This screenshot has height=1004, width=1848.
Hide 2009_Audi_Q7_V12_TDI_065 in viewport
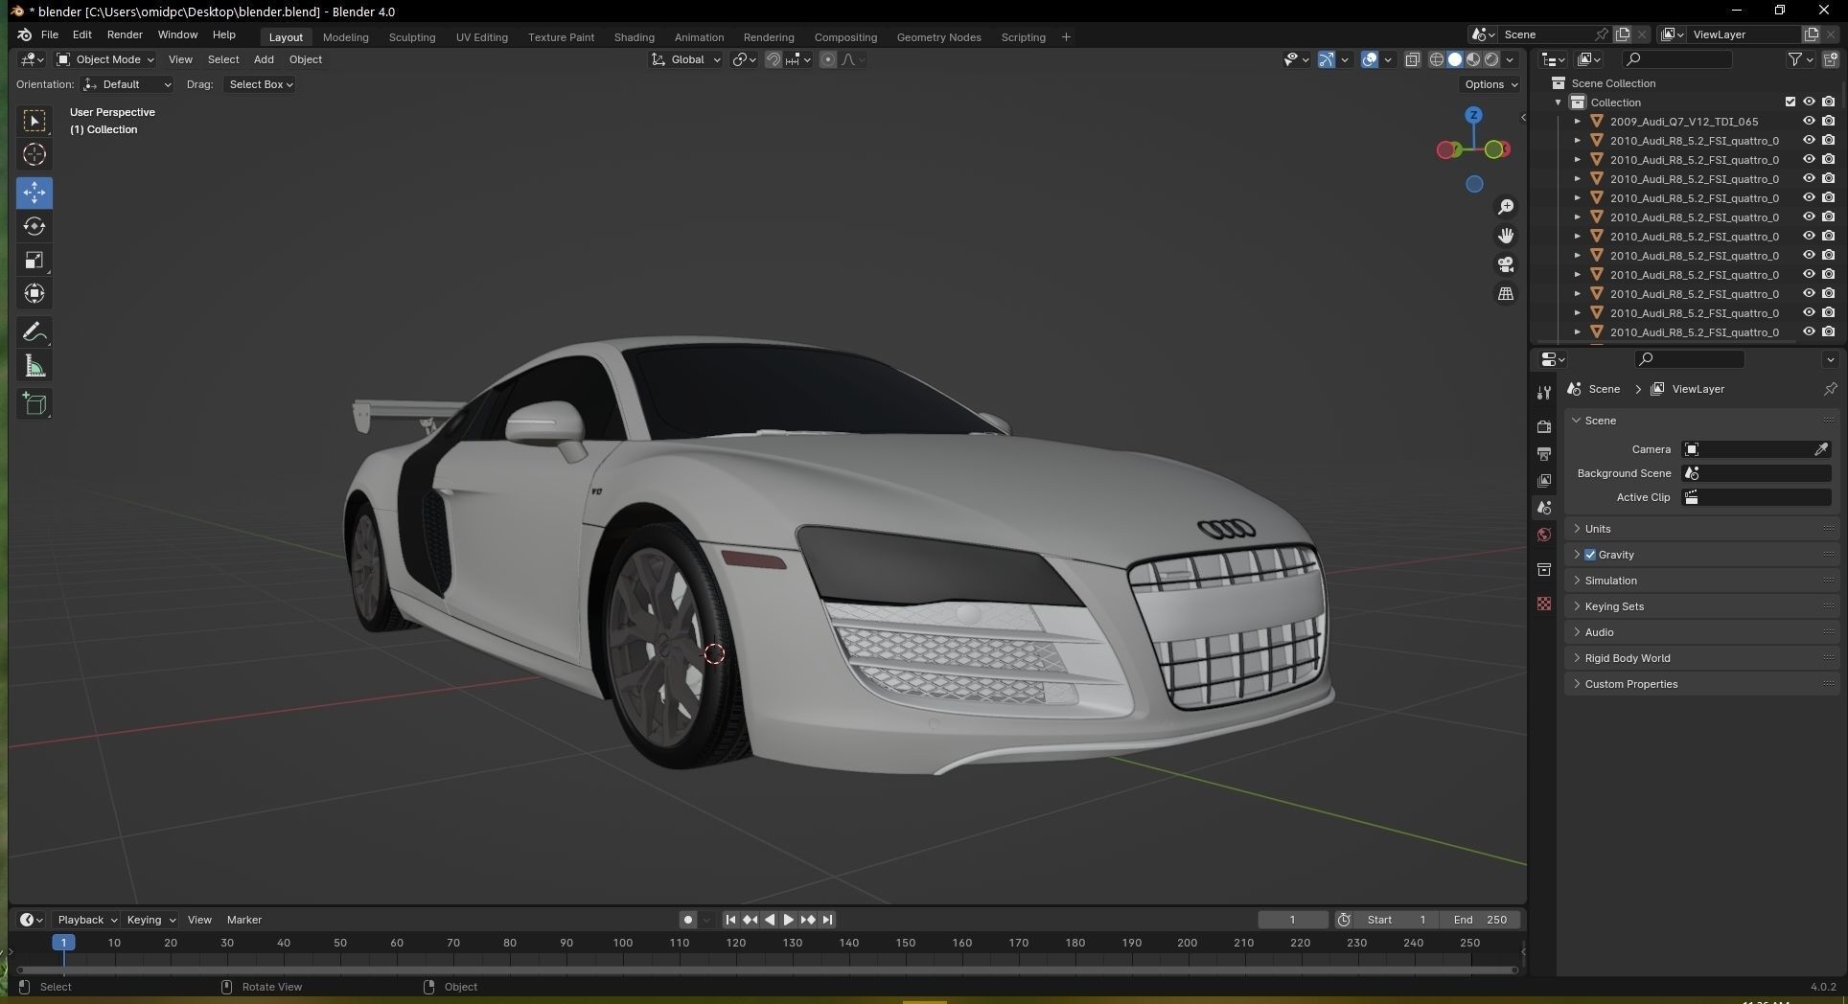point(1809,122)
